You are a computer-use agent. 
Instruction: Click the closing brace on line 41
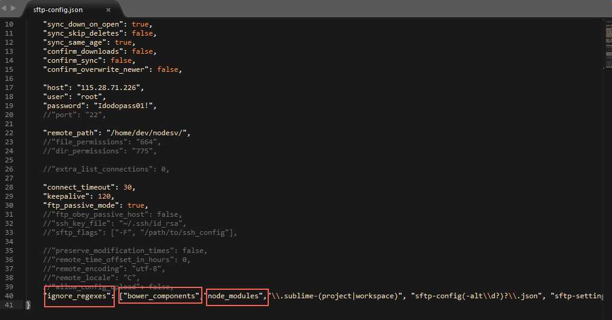(28, 305)
